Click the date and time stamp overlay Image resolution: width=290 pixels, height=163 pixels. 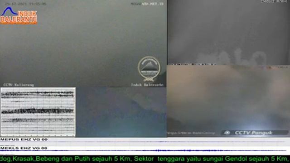[x=25, y=4]
